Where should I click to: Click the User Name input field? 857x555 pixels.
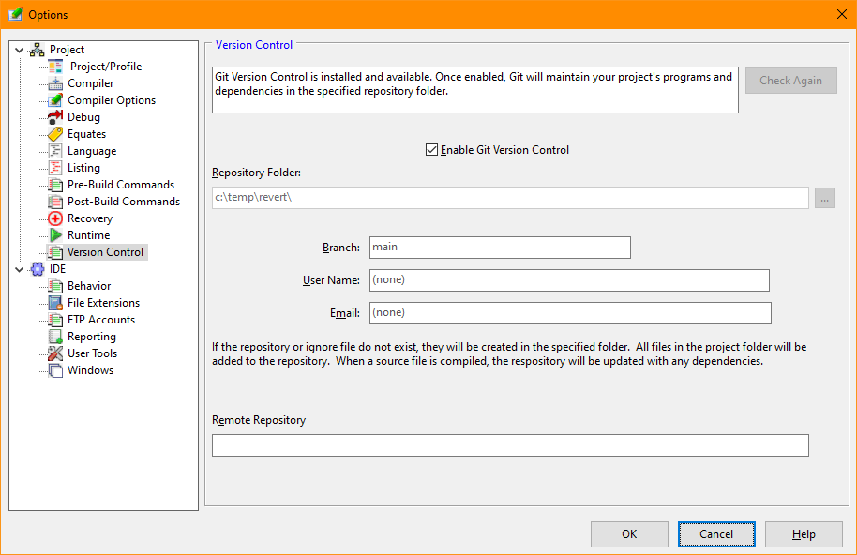[569, 280]
